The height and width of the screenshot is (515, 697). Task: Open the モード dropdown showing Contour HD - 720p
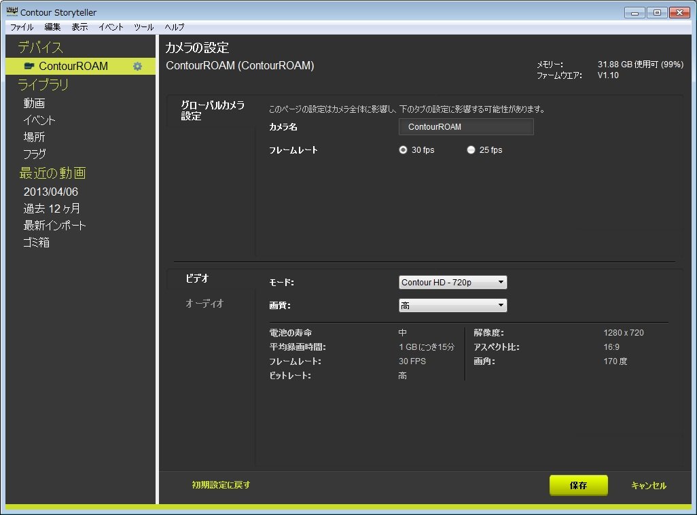click(x=452, y=283)
